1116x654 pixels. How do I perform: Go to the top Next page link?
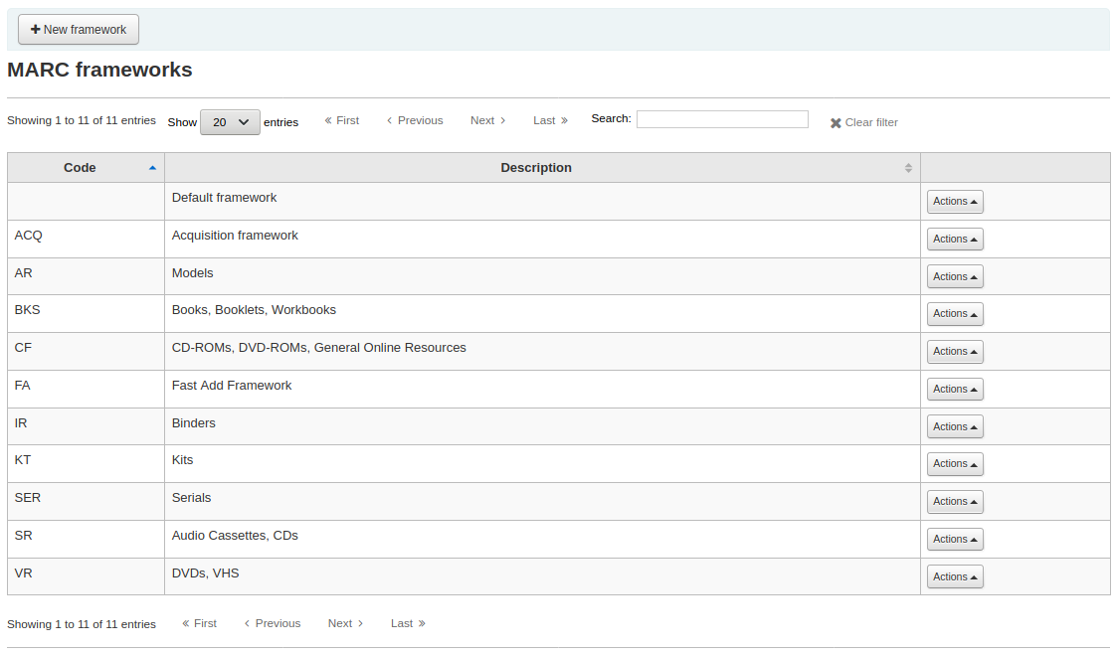(487, 120)
